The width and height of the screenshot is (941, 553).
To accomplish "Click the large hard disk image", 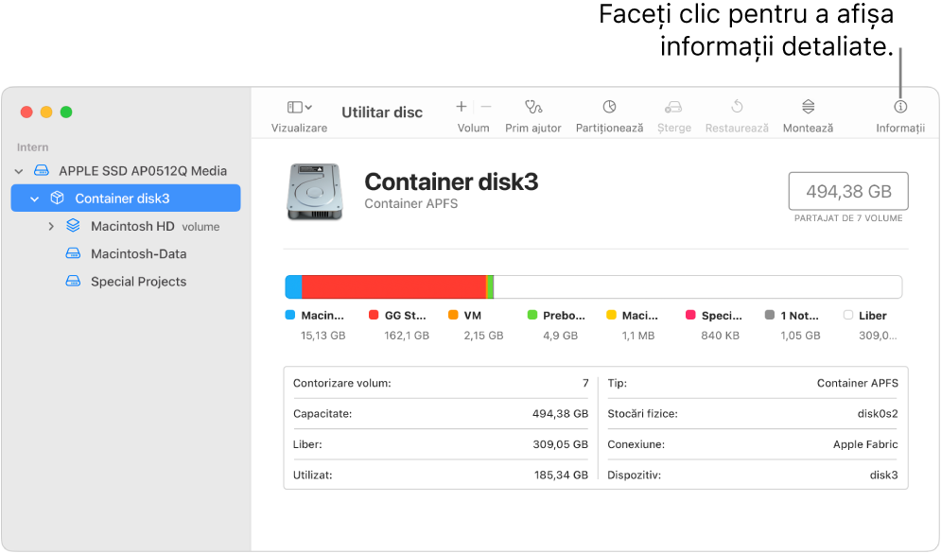I will coord(315,192).
